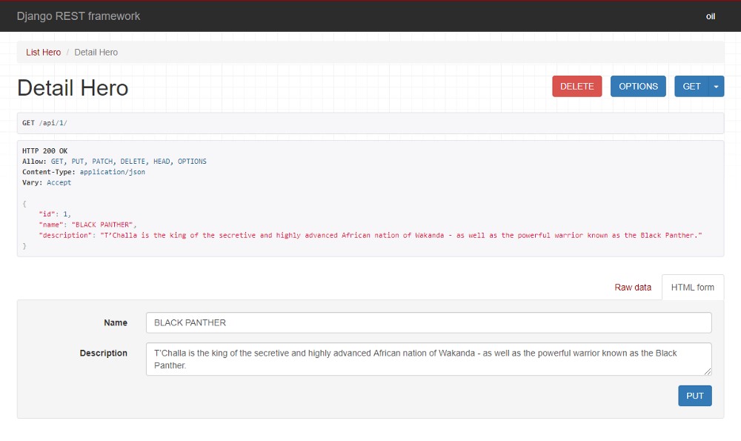The width and height of the screenshot is (741, 441).
Task: Switch to the Raw data tab
Action: click(633, 288)
